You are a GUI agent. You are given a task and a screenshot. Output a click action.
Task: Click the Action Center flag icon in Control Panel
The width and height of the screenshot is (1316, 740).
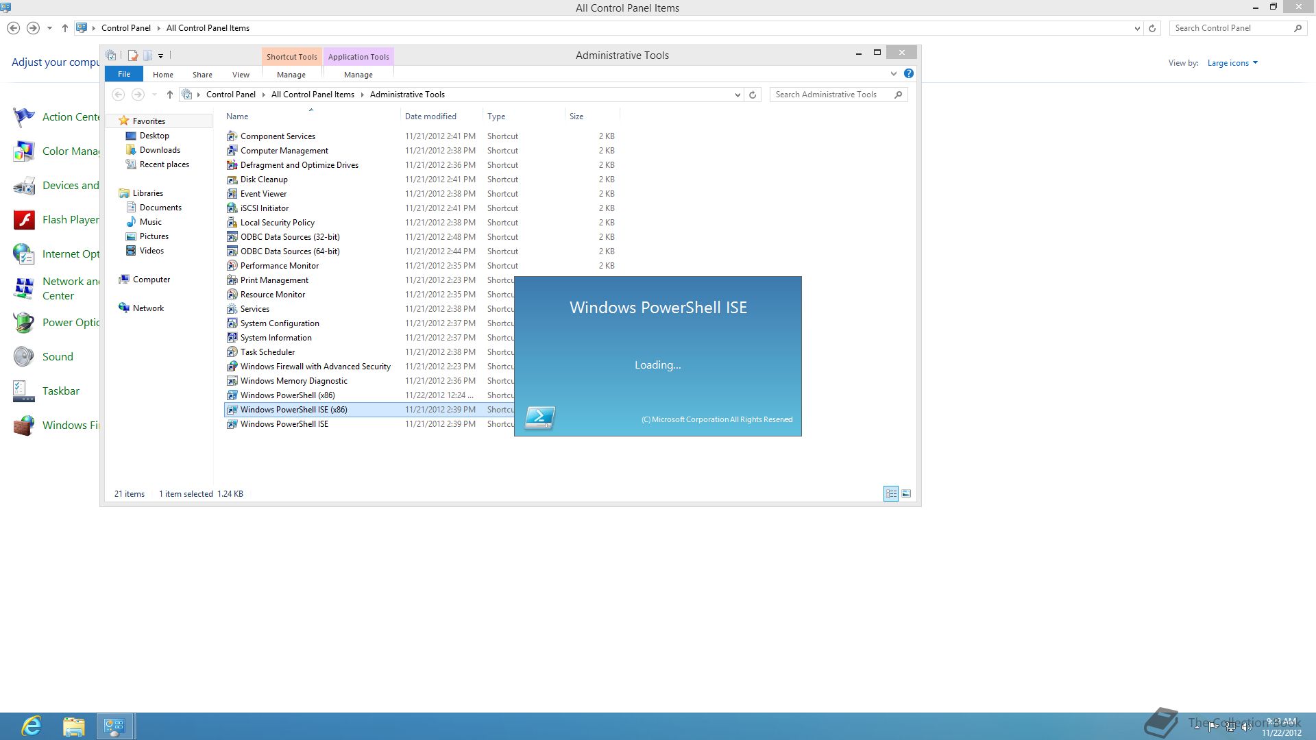(x=24, y=117)
